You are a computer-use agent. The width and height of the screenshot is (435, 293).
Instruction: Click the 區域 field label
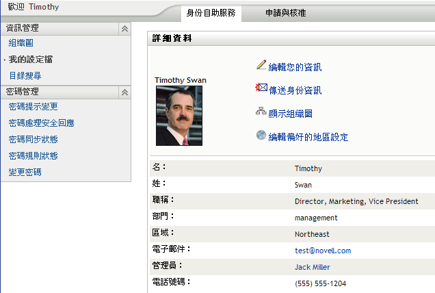163,233
